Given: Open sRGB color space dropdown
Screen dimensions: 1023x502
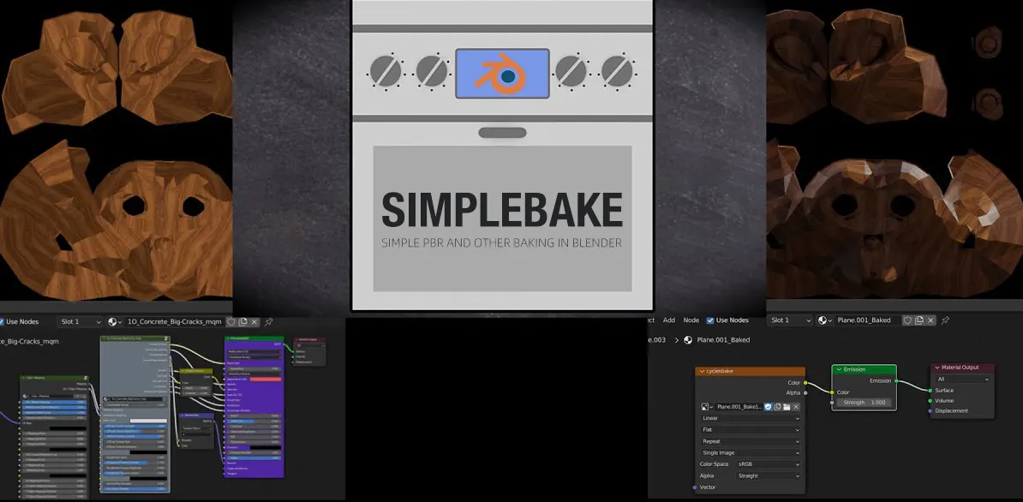Looking at the screenshot, I should [x=768, y=464].
